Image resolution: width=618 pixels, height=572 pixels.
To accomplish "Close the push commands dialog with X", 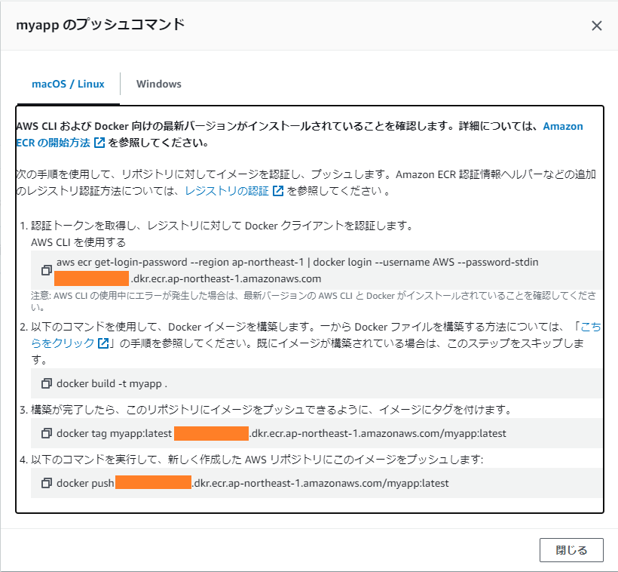I will pyautogui.click(x=597, y=26).
